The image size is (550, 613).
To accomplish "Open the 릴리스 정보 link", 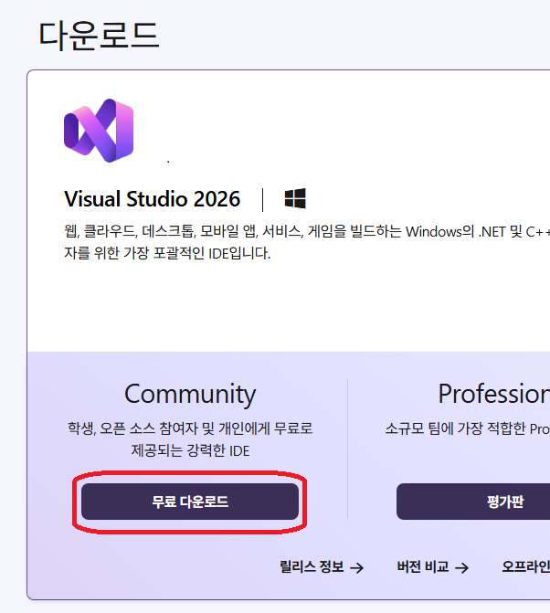I will [x=322, y=567].
